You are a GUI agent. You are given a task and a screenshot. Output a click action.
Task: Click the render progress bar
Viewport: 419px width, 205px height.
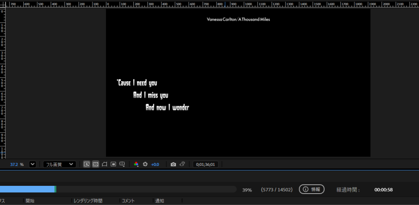pos(118,189)
